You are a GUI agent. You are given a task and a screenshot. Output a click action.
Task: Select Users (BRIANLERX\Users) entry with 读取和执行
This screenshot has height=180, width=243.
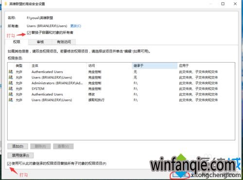52,100
